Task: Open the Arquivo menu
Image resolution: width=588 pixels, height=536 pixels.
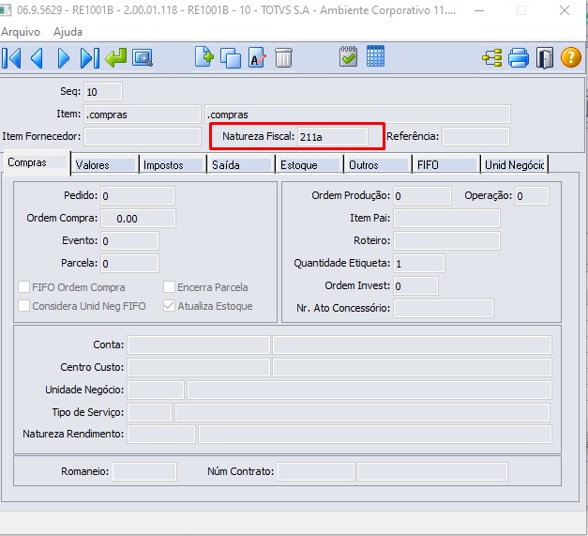Action: pyautogui.click(x=21, y=32)
